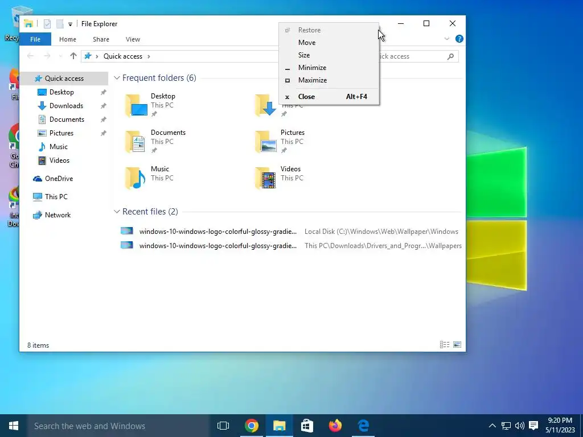Switch to the Home ribbon tab
The image size is (583, 437).
pyautogui.click(x=68, y=39)
